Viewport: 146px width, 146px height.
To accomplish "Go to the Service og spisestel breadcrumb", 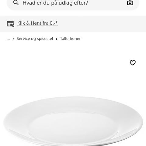I will 35,39.
